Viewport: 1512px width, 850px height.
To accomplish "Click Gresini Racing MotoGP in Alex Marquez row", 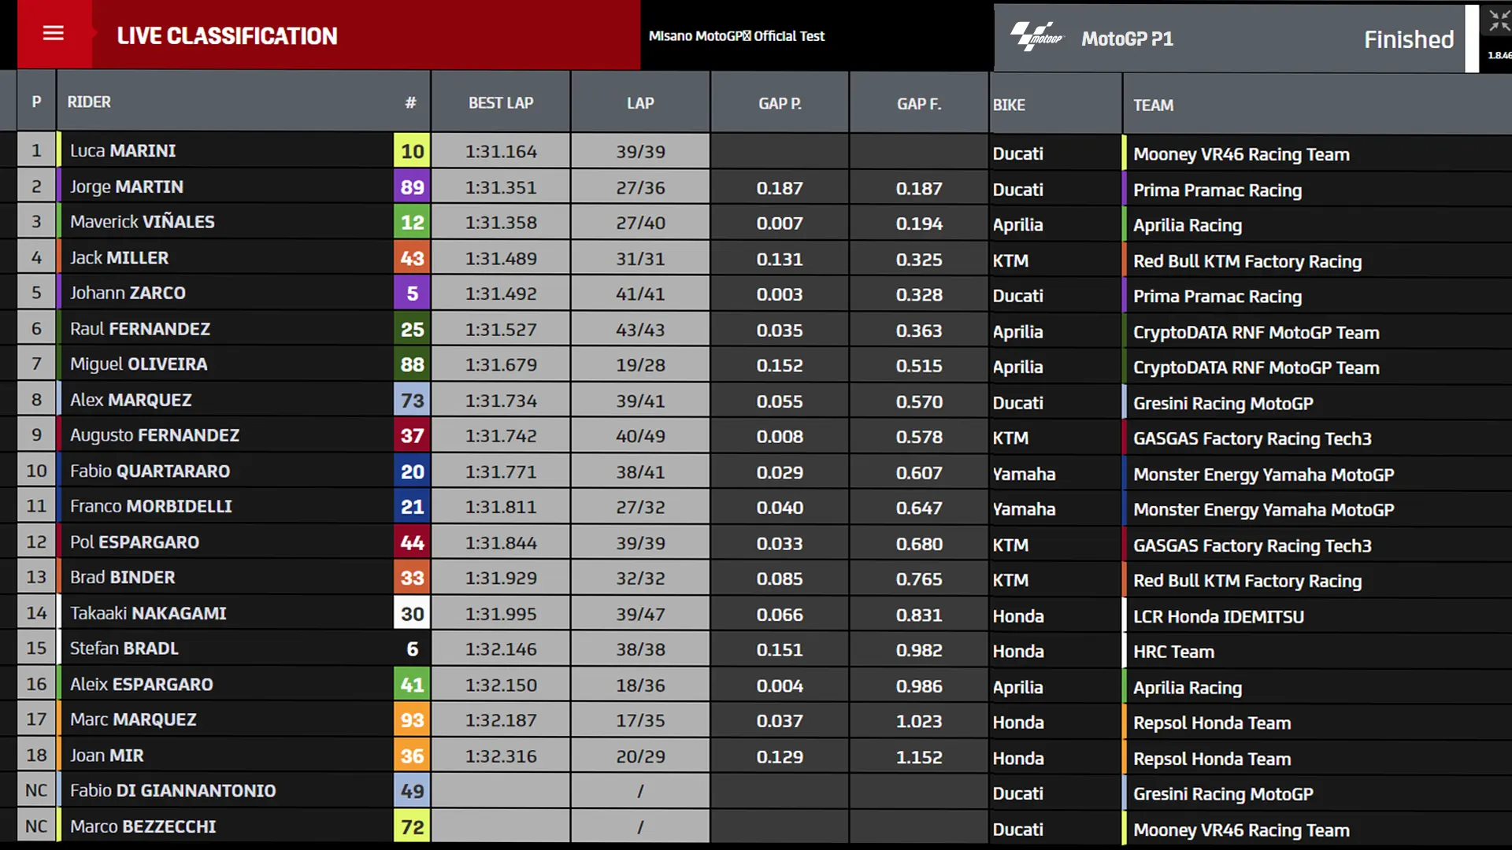I will tap(1223, 404).
